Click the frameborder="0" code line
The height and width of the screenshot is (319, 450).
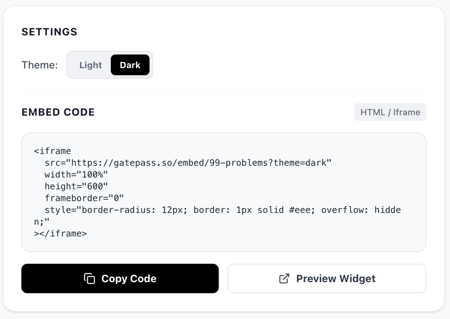click(x=84, y=198)
